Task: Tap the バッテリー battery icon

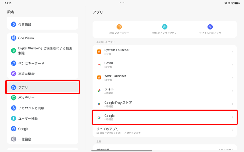Action: pos(14,98)
